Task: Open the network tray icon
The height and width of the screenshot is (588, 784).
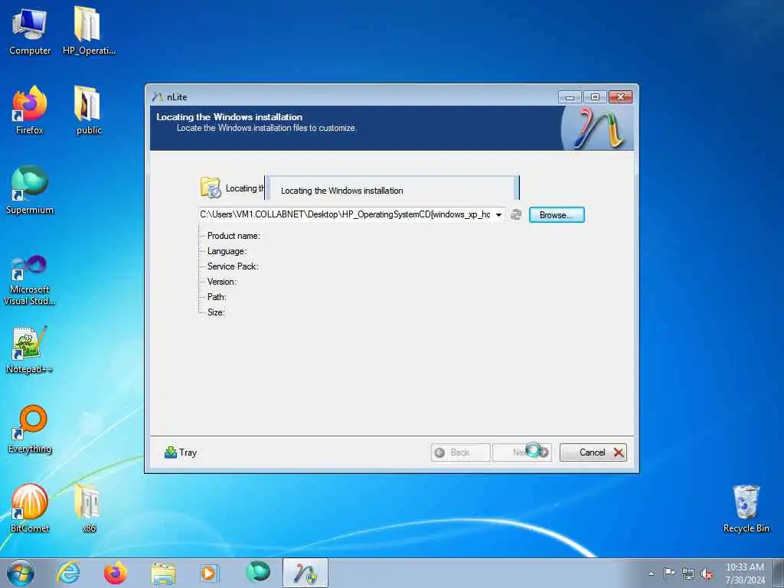Action: tap(688, 573)
